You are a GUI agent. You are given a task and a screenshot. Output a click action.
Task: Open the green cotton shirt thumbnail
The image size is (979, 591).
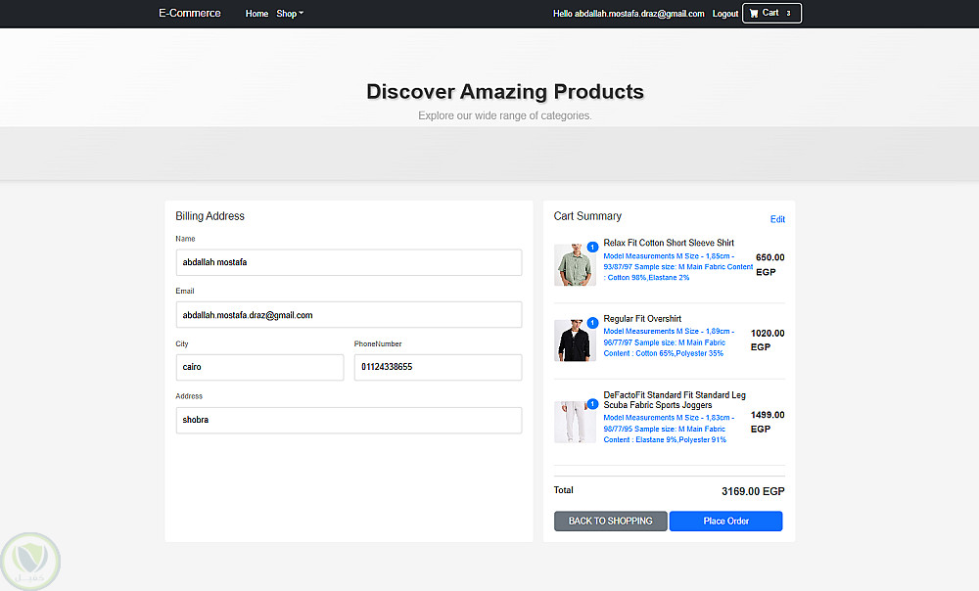click(574, 266)
